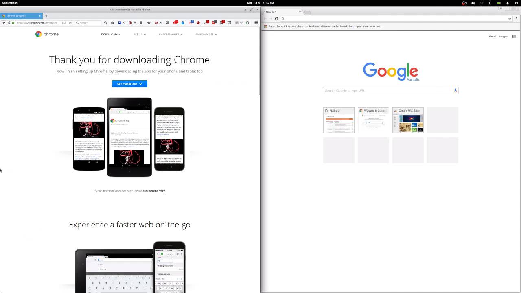Click power session icon in top panel

(x=517, y=3)
